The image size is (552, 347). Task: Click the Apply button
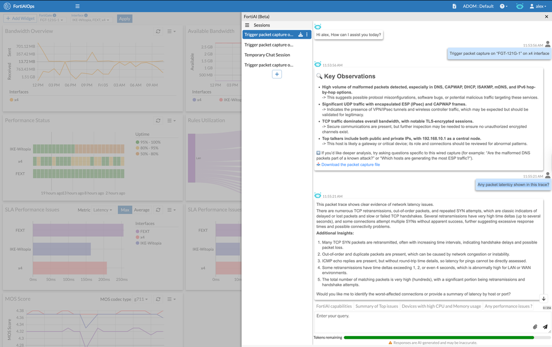tap(124, 19)
